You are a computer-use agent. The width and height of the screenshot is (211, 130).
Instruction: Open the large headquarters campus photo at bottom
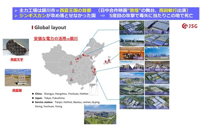(100, 114)
